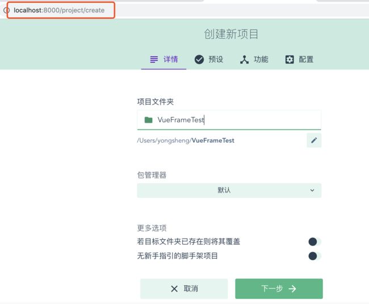This screenshot has height=304, width=369.
Task: Open the 包管理器 默认 dropdown
Action: pyautogui.click(x=229, y=190)
